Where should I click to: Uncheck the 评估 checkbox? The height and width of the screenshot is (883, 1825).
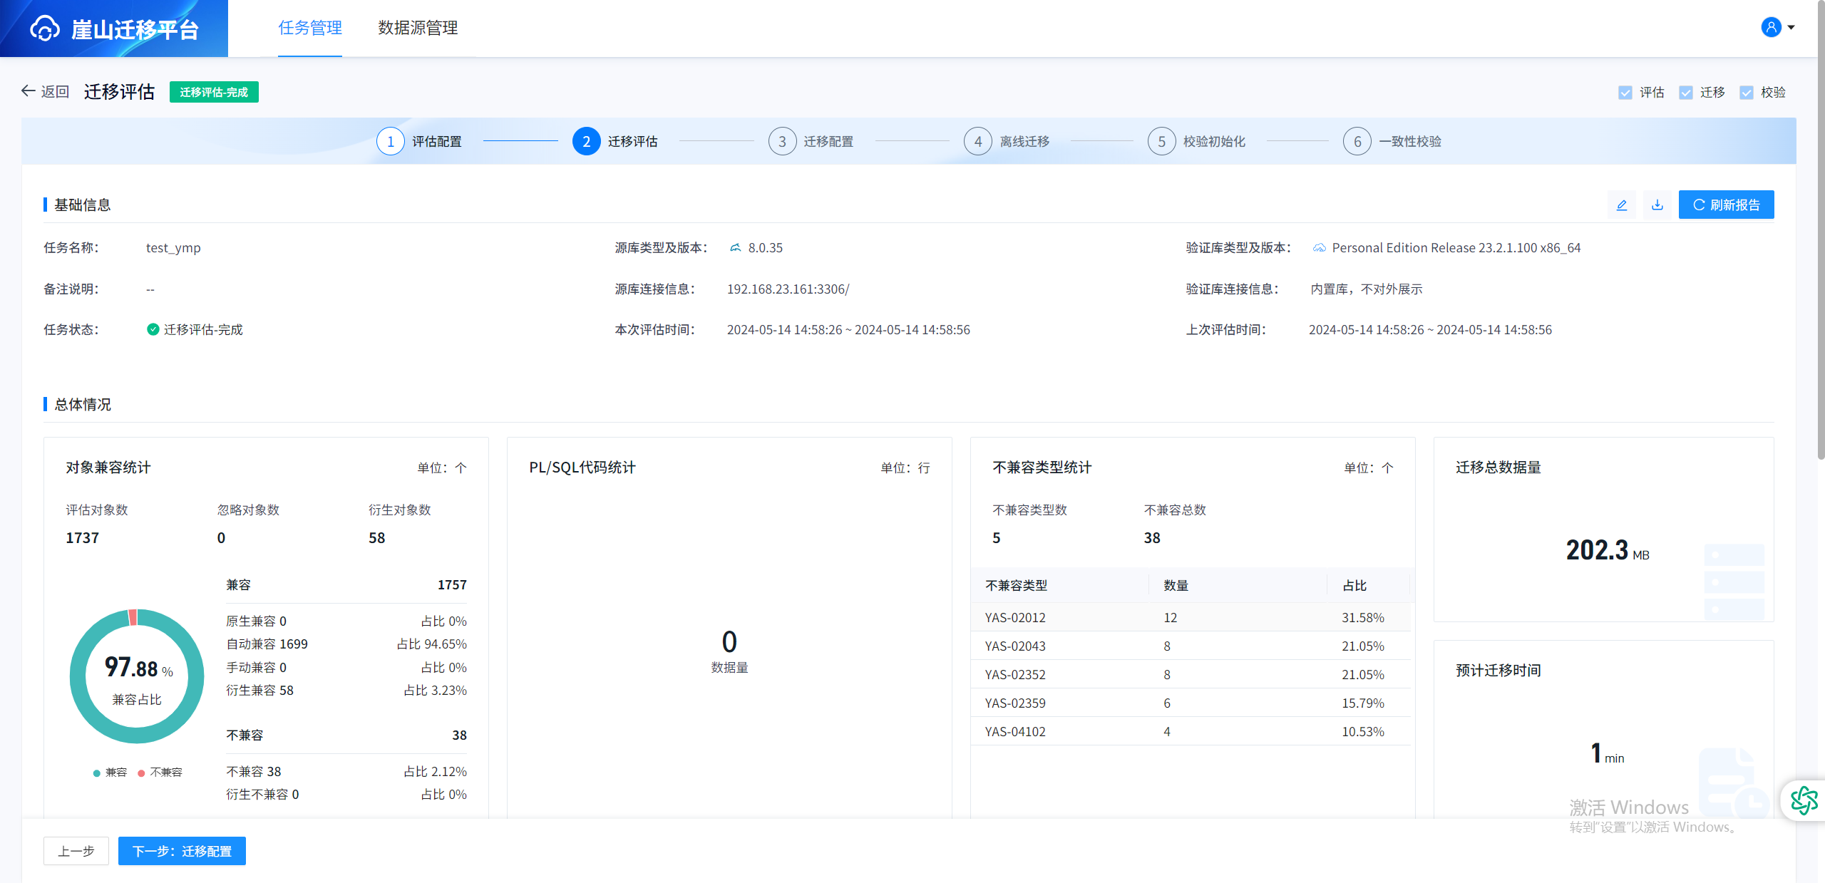(1625, 93)
